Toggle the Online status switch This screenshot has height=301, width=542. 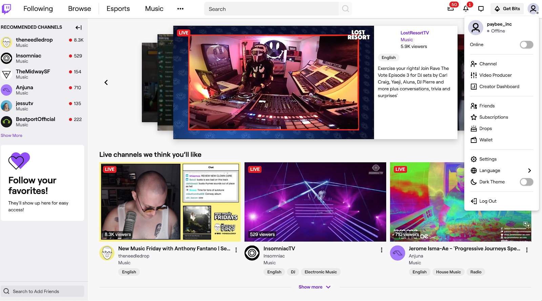point(526,45)
